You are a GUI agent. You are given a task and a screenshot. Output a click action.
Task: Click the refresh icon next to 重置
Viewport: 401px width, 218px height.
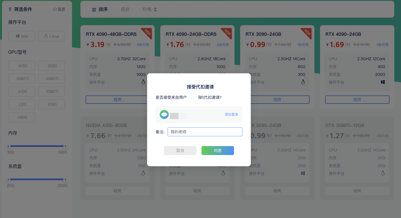(55, 9)
